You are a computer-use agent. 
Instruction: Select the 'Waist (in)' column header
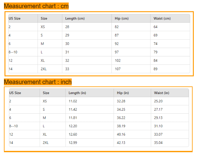click(x=162, y=93)
